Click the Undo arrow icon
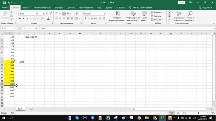 pyautogui.click(x=9, y=2)
